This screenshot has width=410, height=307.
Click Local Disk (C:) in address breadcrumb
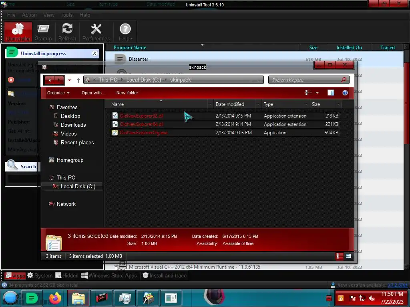144,80
